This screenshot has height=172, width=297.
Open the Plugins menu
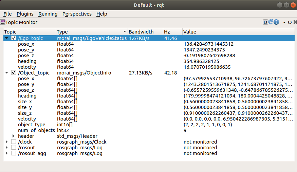(x=25, y=14)
